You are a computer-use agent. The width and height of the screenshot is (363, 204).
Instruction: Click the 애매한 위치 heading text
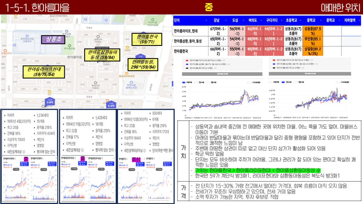point(341,7)
